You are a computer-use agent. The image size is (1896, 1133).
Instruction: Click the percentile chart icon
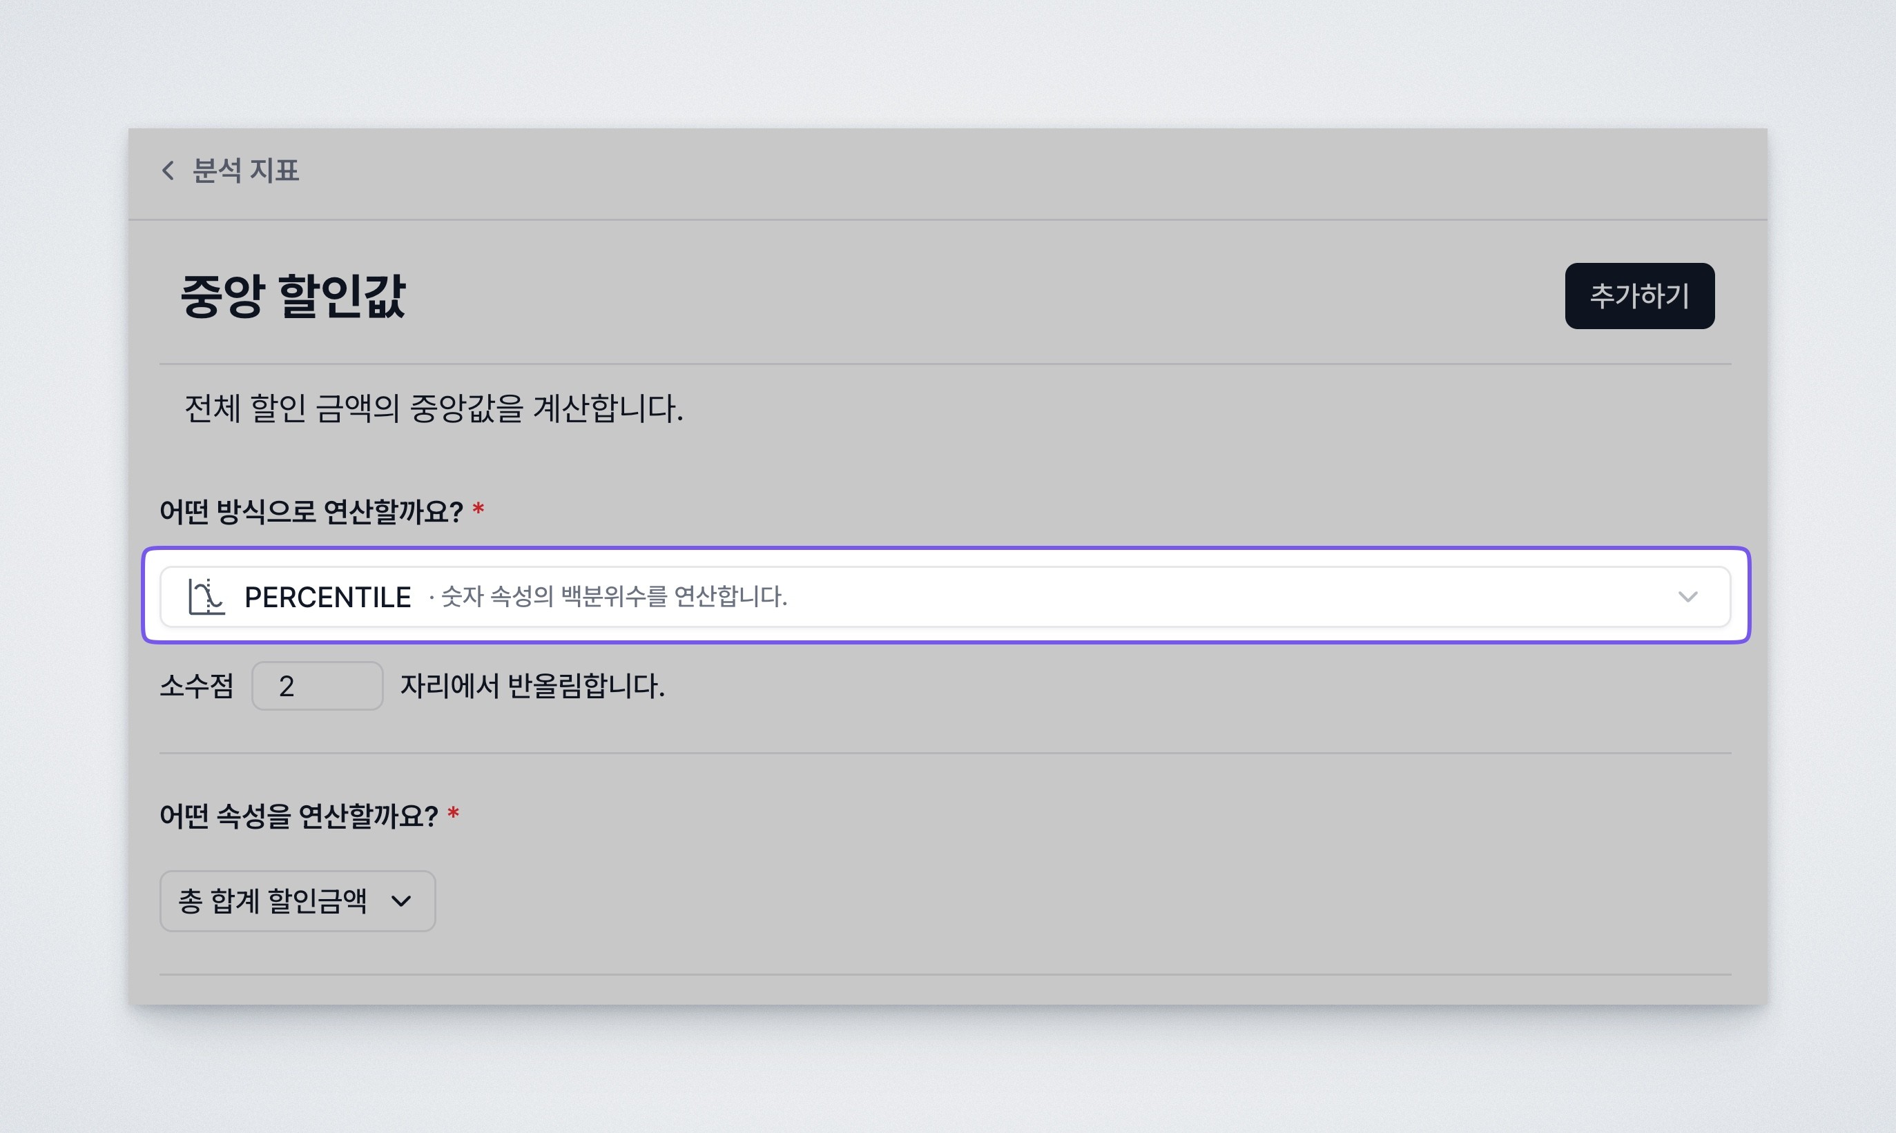(206, 596)
